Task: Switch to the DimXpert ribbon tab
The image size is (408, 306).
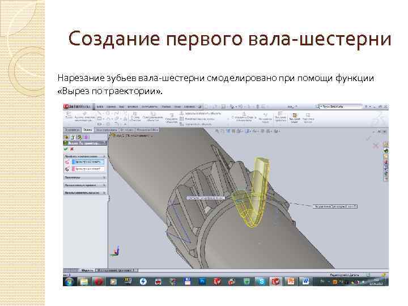Action: pyautogui.click(x=127, y=130)
